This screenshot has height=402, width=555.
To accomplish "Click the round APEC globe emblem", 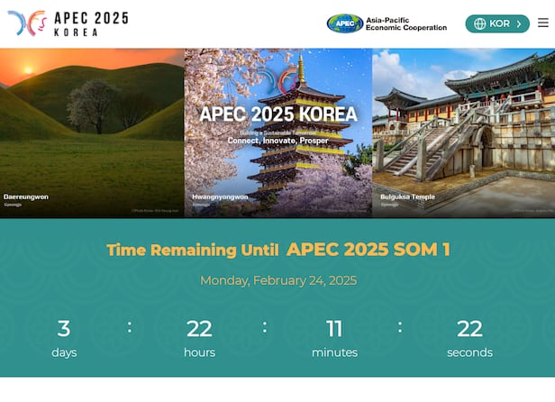I will tap(344, 23).
